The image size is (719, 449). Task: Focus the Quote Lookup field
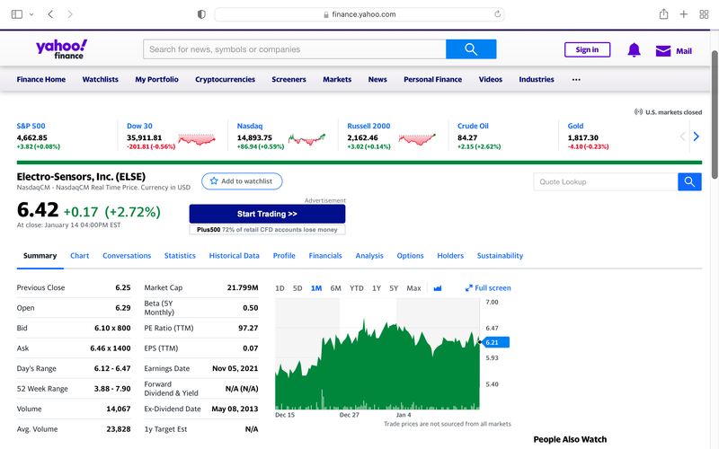tap(605, 182)
